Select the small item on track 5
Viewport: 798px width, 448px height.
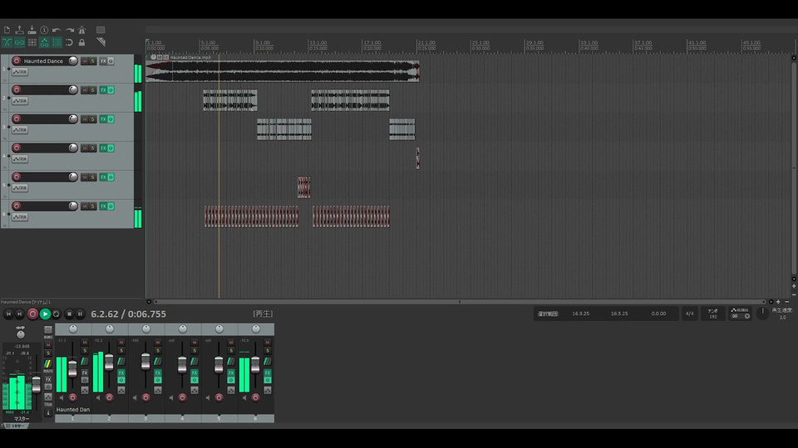pyautogui.click(x=304, y=187)
